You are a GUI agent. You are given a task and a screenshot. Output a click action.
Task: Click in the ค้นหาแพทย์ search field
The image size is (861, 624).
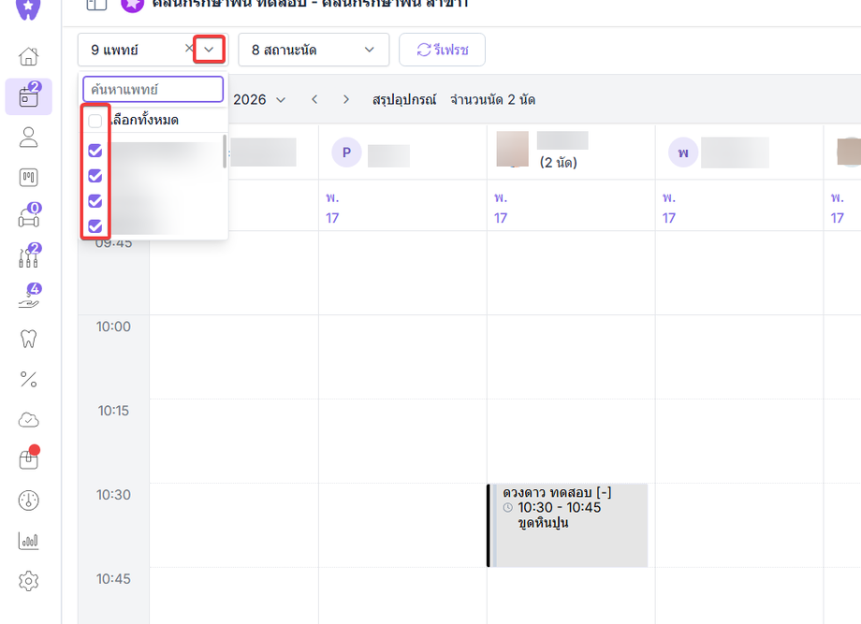click(153, 89)
